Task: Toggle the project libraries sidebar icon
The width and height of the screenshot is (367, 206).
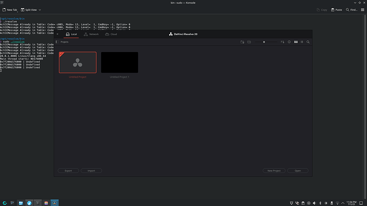Action: coord(57,42)
